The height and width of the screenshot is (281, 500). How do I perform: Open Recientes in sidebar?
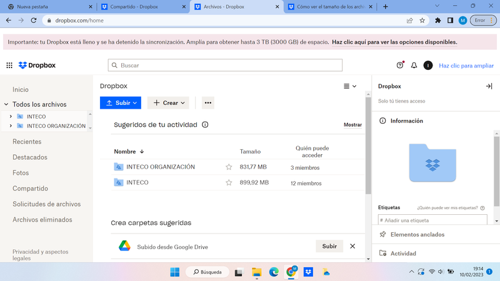[x=27, y=142]
